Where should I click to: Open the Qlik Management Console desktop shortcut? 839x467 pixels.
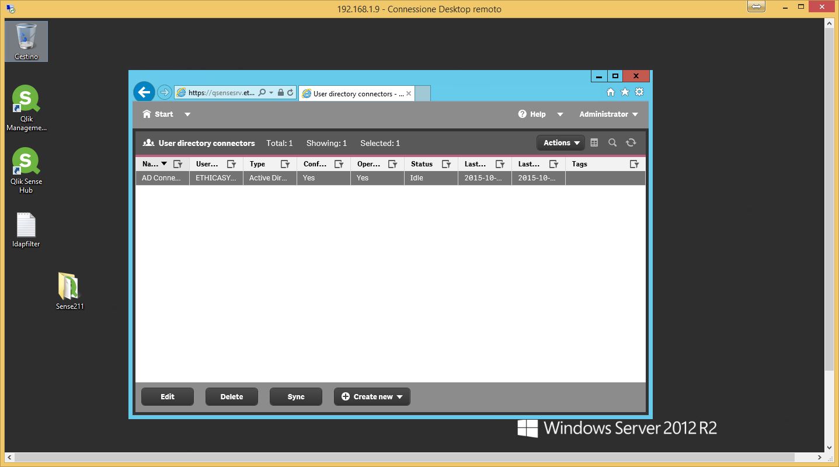26,109
